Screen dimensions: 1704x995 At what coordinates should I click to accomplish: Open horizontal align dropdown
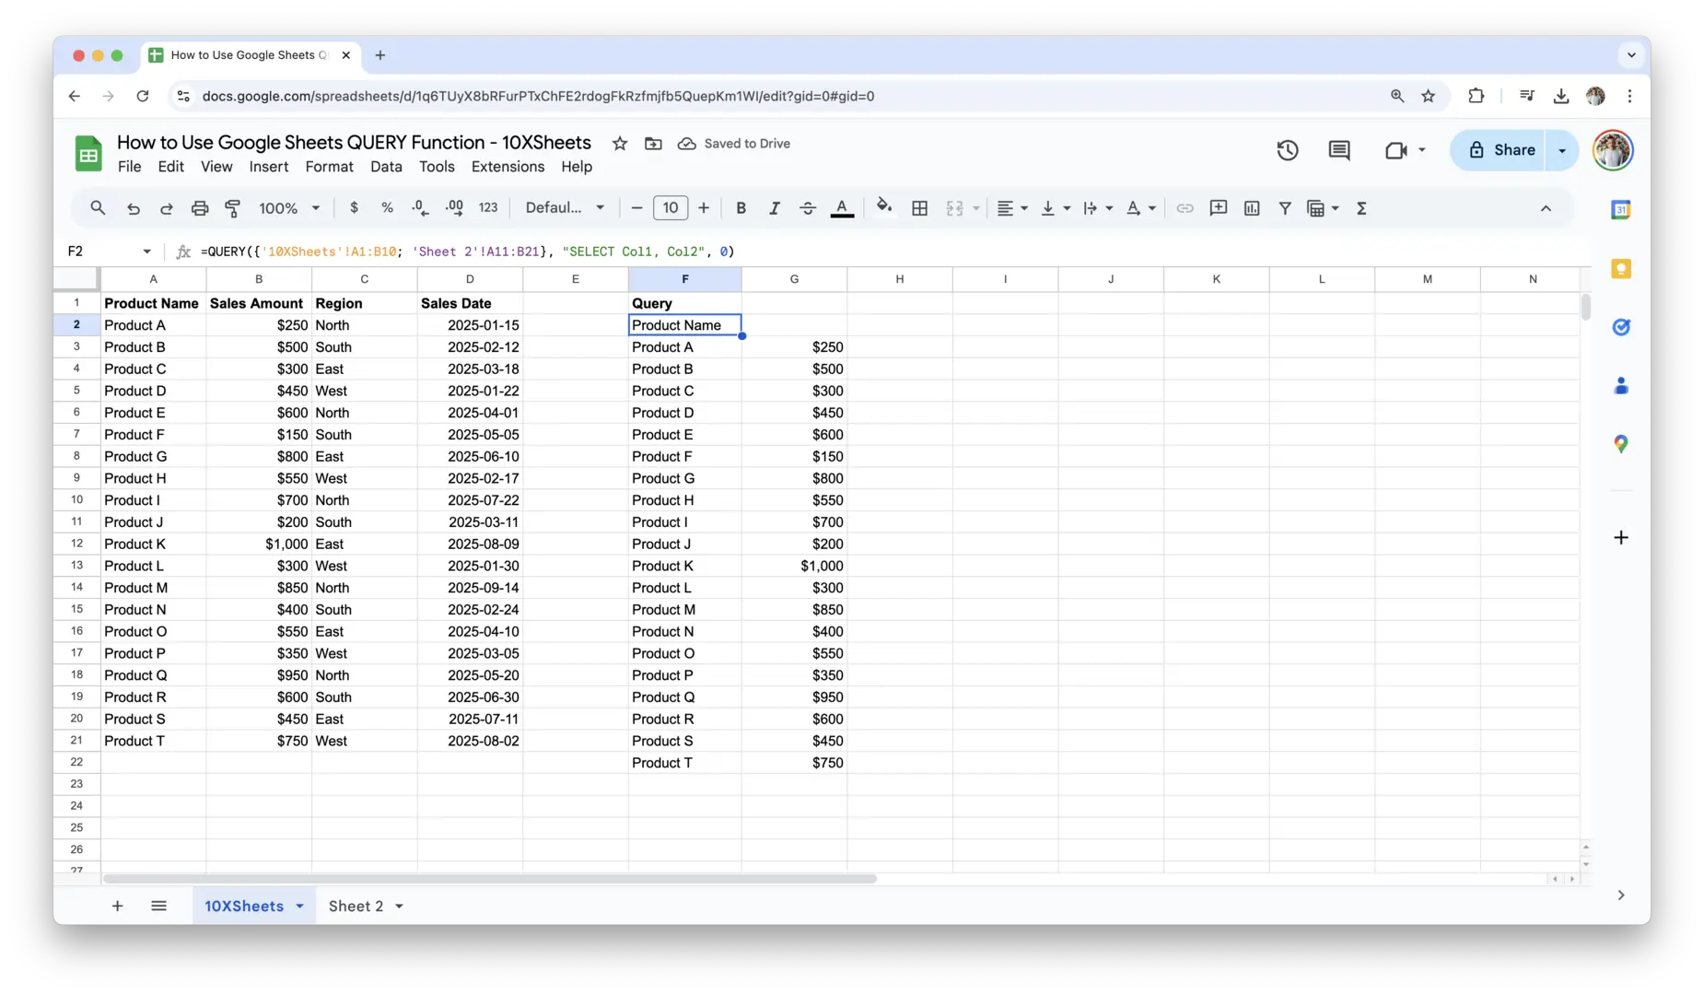tap(1012, 208)
